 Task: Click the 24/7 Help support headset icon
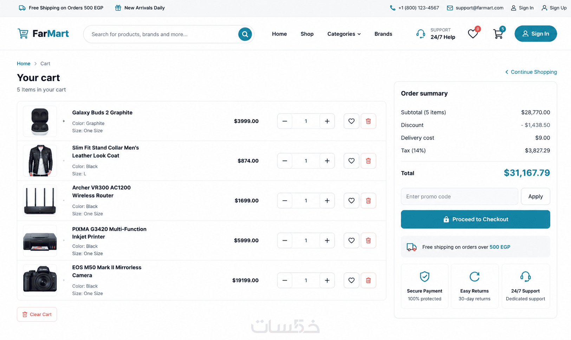(x=421, y=34)
